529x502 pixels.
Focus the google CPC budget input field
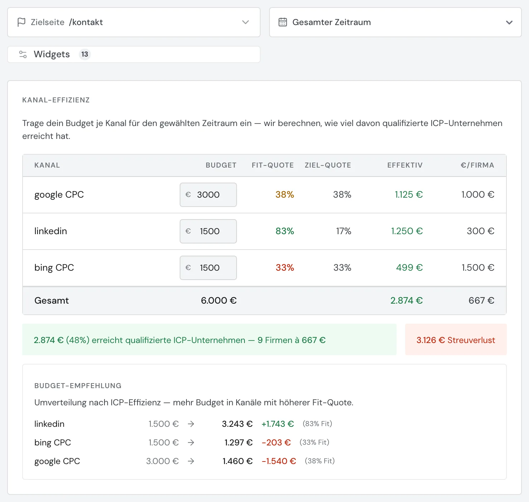click(x=208, y=195)
